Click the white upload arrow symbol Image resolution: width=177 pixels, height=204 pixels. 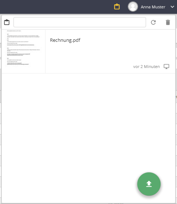[x=149, y=184]
